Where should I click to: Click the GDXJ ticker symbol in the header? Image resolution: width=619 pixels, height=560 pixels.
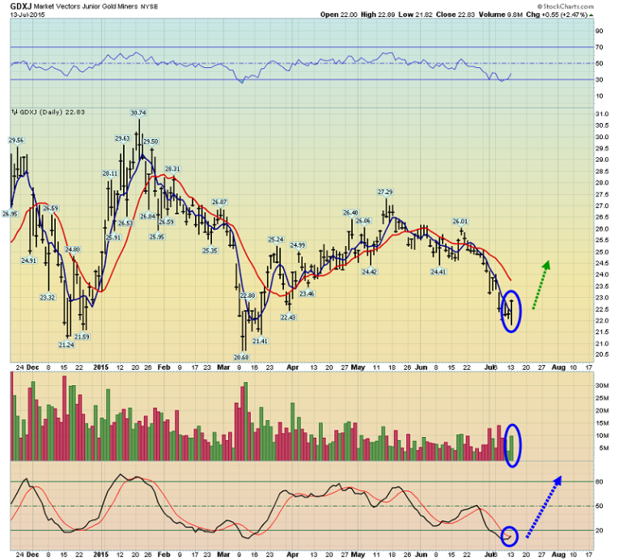point(21,6)
